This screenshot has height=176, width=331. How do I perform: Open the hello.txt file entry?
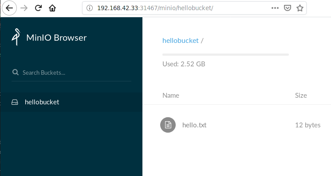coord(194,125)
